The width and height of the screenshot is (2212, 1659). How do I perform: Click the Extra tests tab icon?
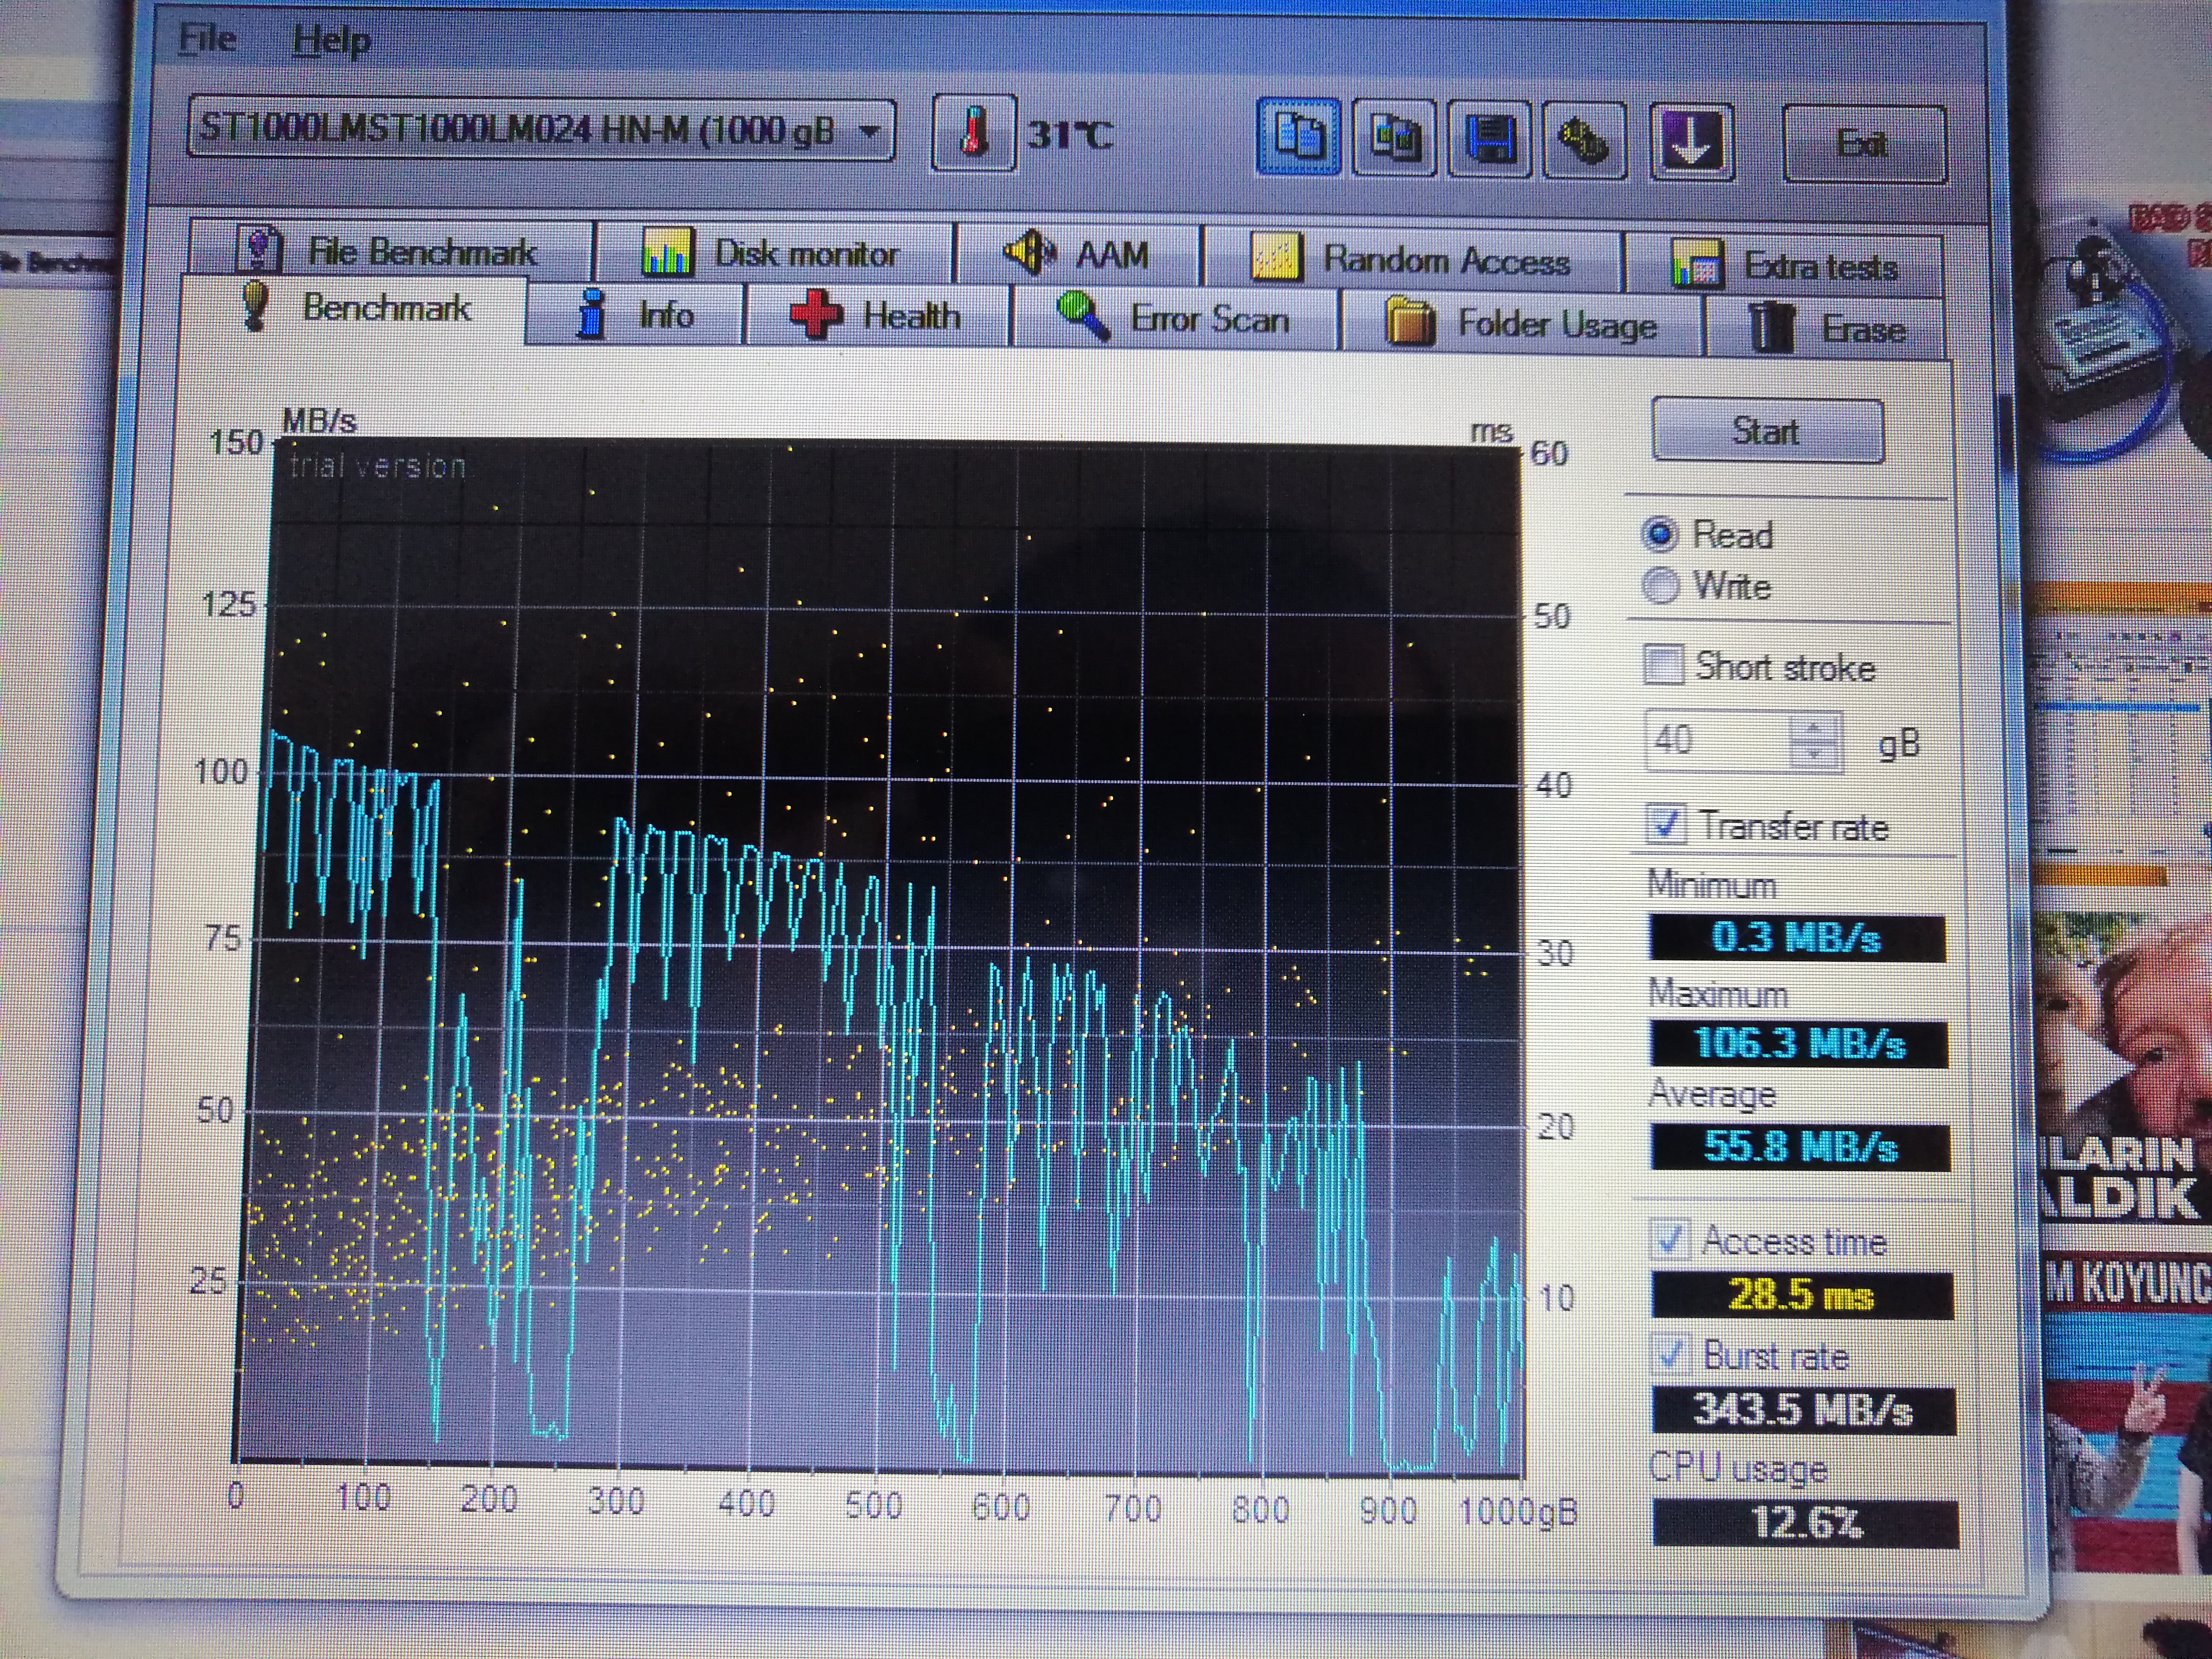(1697, 264)
